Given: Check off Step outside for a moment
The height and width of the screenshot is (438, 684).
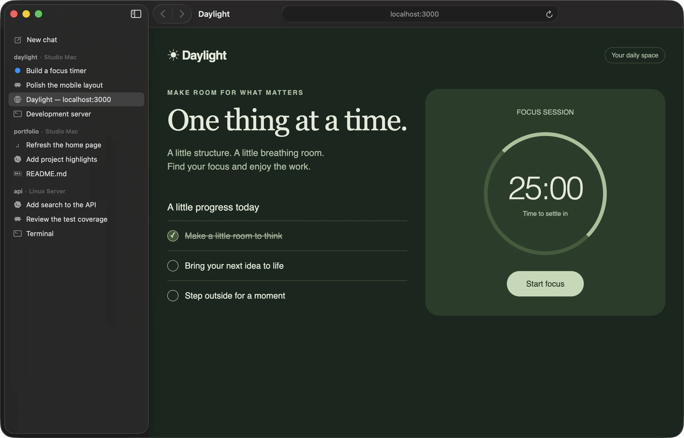Looking at the screenshot, I should click(173, 296).
